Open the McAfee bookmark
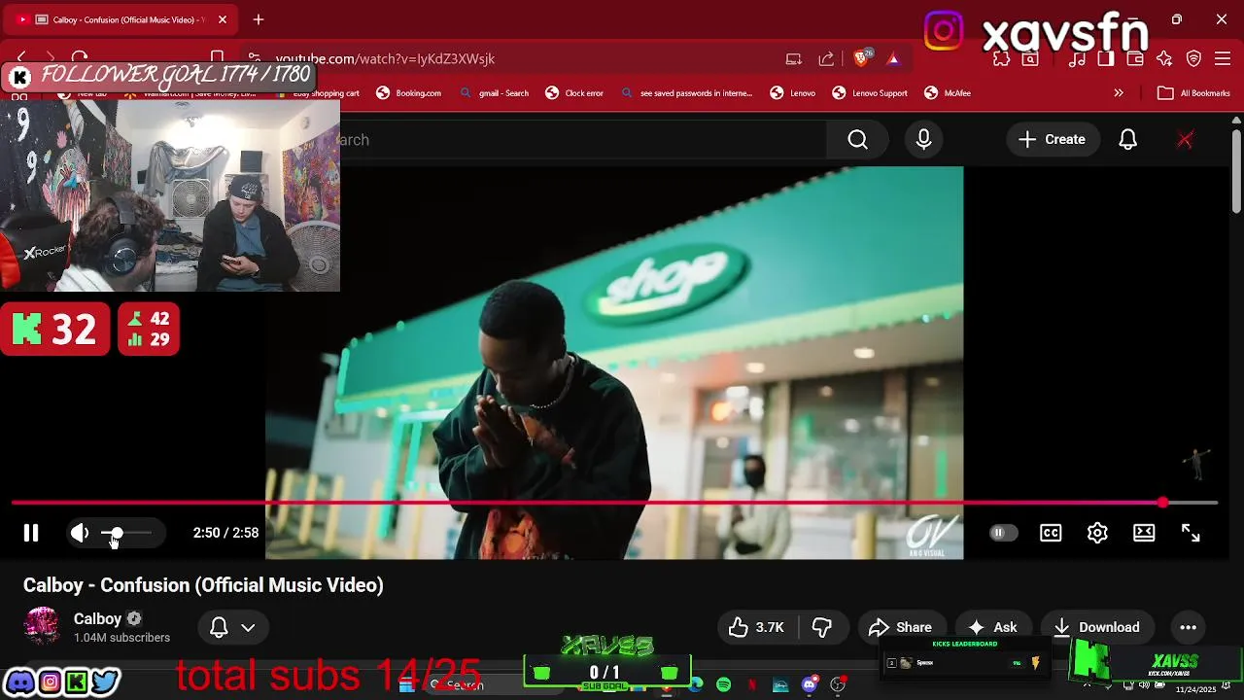The height and width of the screenshot is (700, 1244). pyautogui.click(x=948, y=93)
